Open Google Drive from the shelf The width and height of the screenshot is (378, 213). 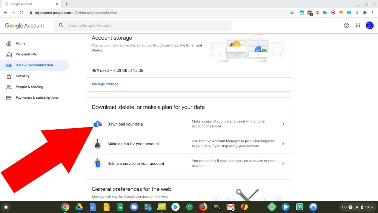(x=79, y=207)
